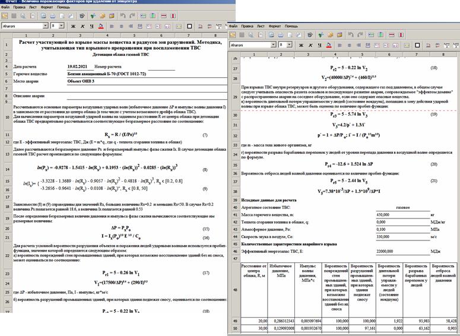The height and width of the screenshot is (336, 460).
Task: Click font color icon in left window
Action: tap(101, 26)
